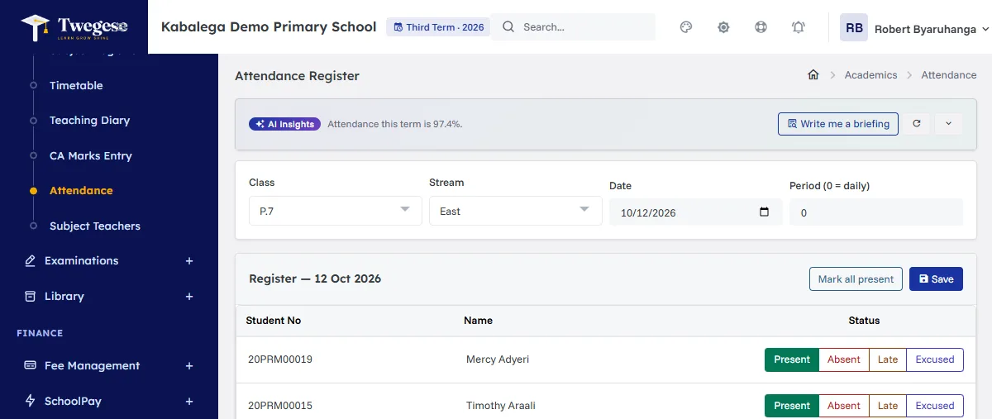Click the Period input field
This screenshot has height=419, width=992.
click(876, 212)
